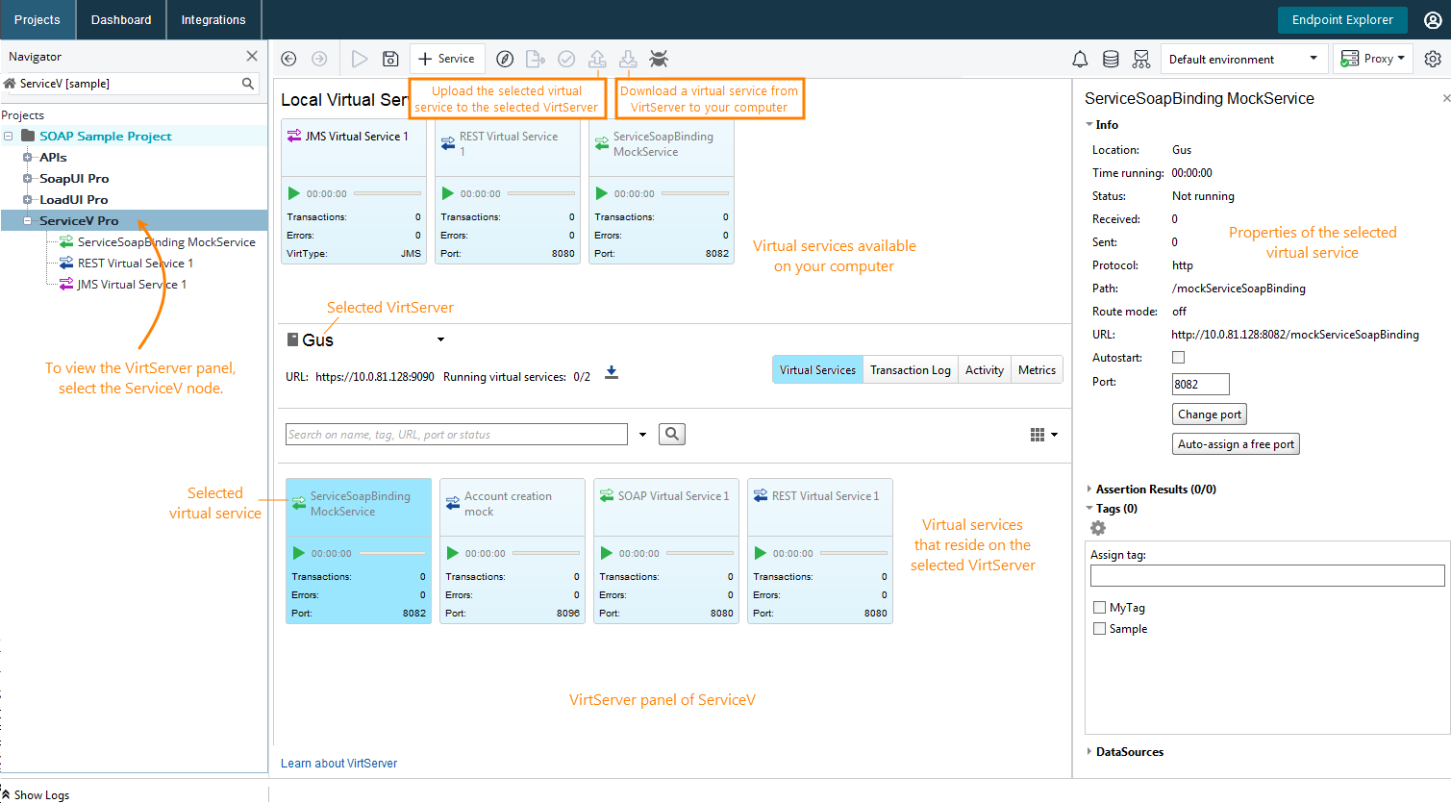Open the Transaction Log tab
This screenshot has height=804, width=1451.
point(911,369)
